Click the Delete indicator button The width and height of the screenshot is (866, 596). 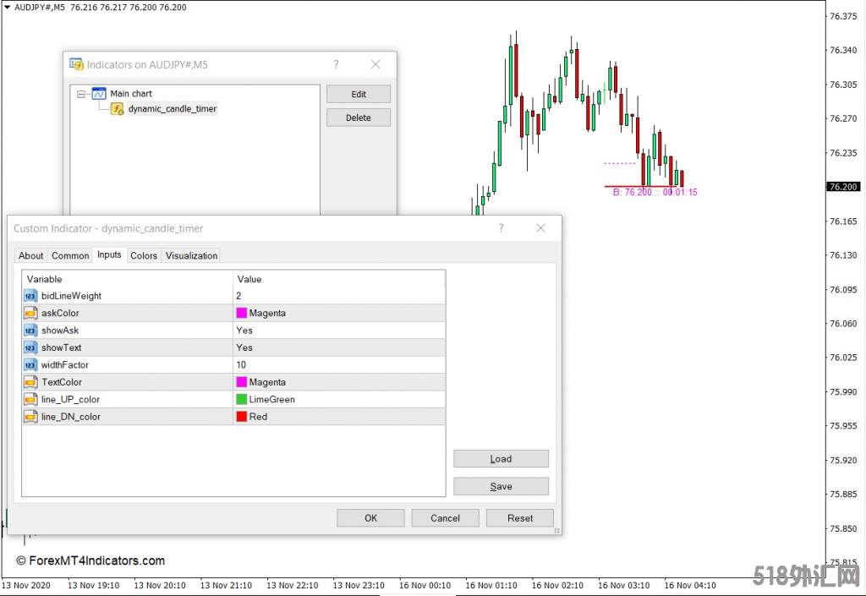pyautogui.click(x=359, y=118)
